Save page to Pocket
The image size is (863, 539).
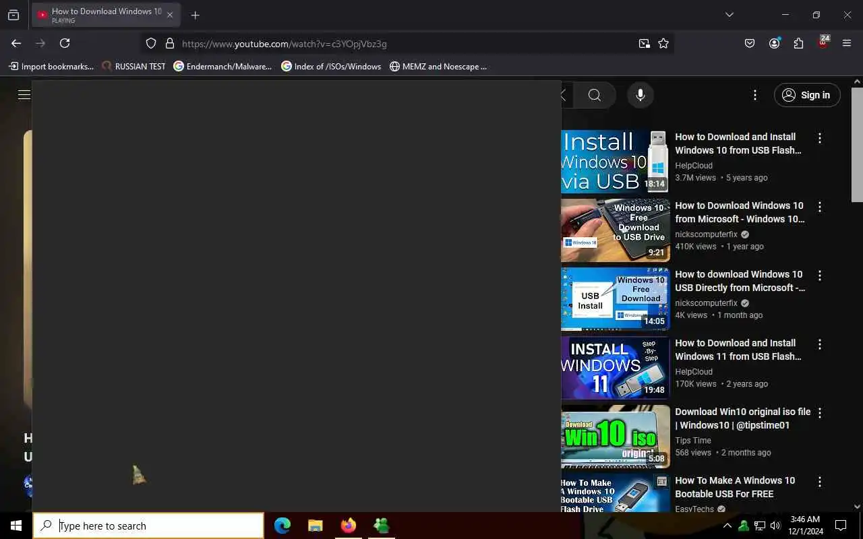pos(750,43)
